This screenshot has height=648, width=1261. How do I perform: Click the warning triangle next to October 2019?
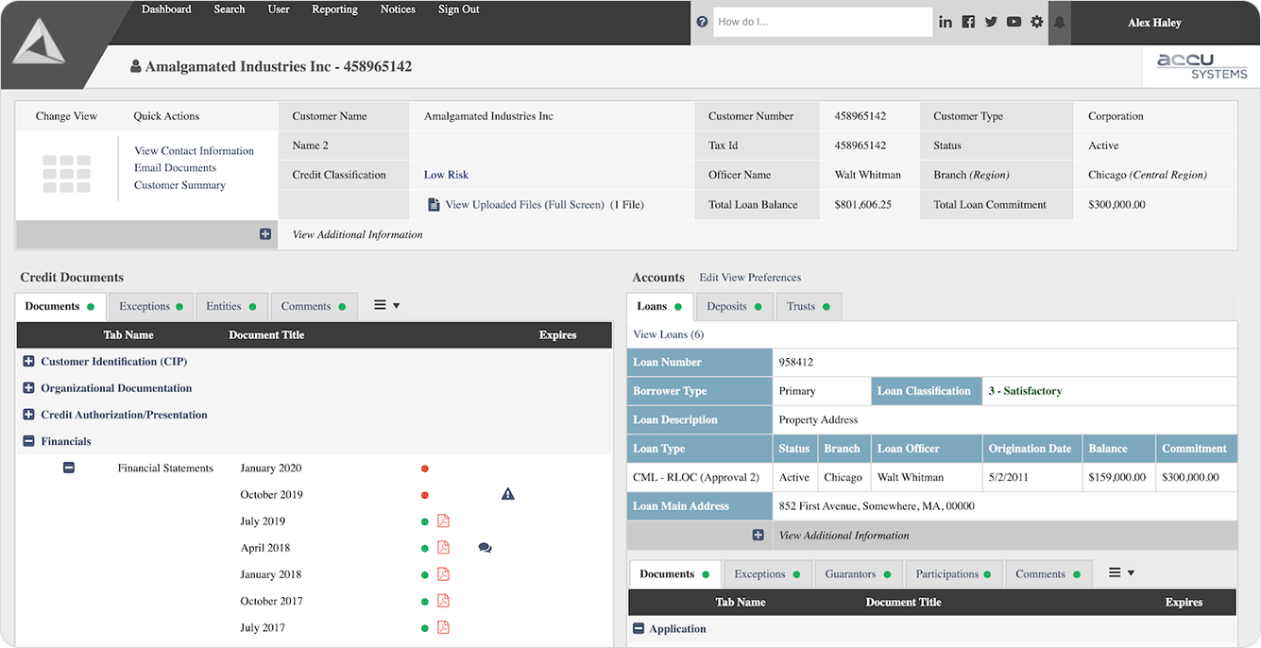(508, 494)
